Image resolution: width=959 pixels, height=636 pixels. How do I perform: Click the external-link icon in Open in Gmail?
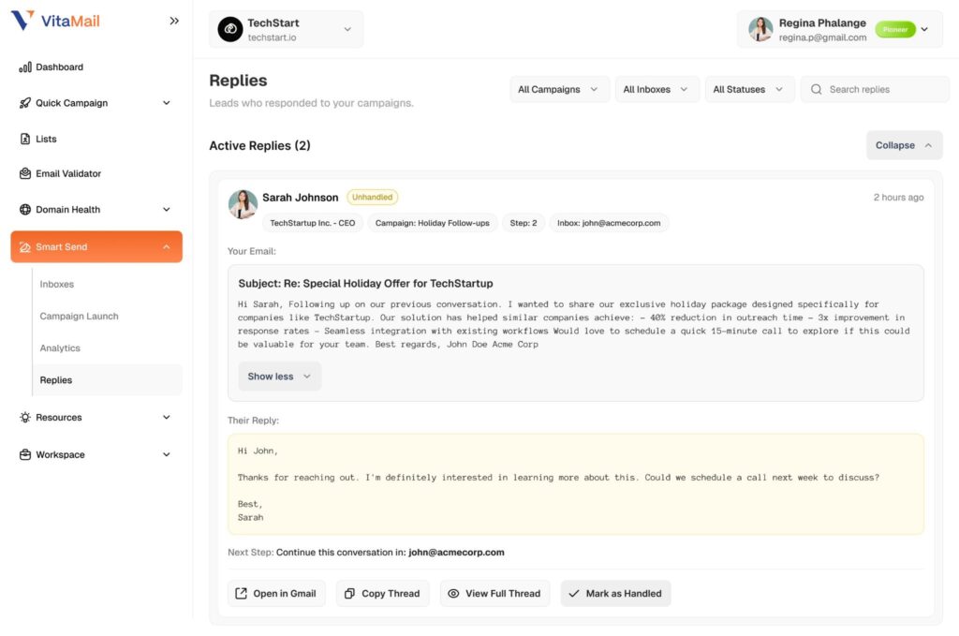pos(241,593)
